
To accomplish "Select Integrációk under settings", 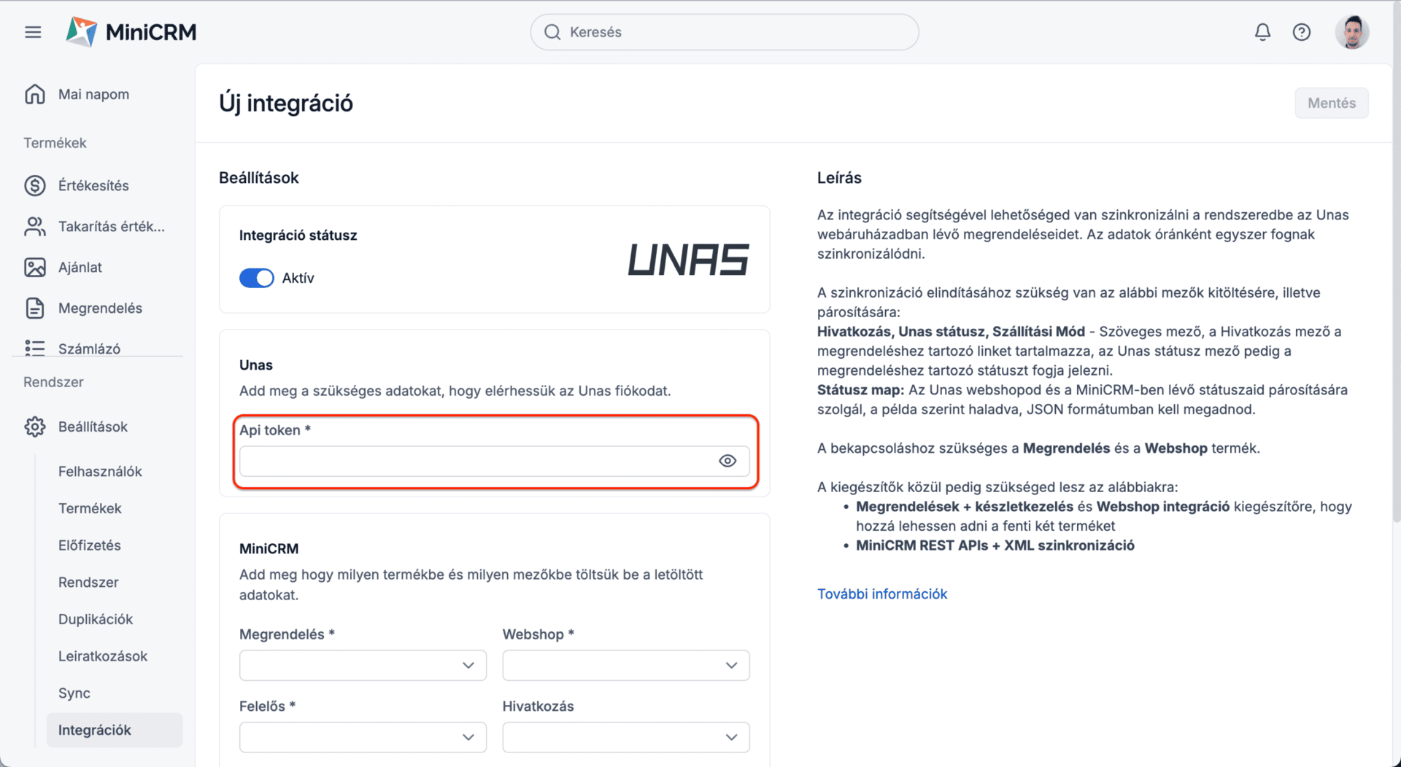I will click(115, 730).
